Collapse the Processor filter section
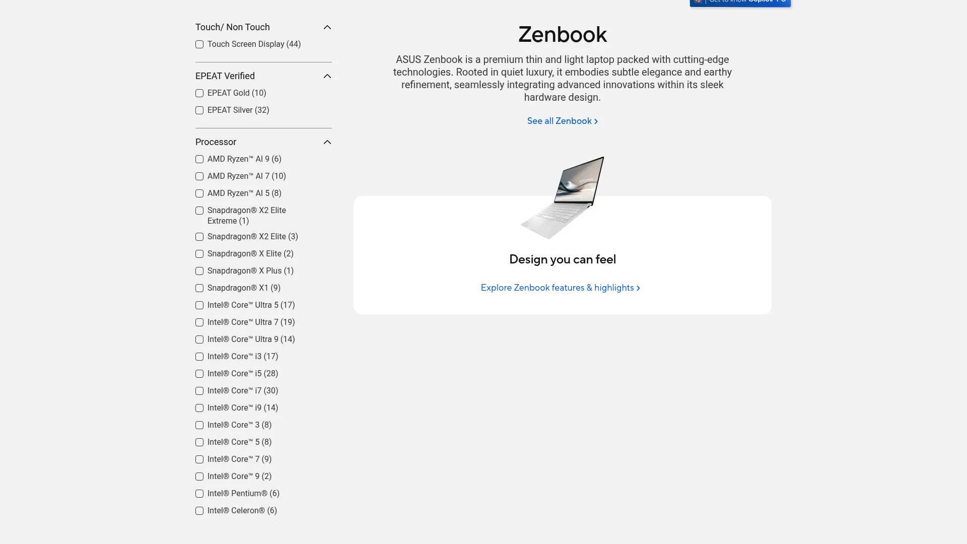The width and height of the screenshot is (967, 544). pos(327,142)
